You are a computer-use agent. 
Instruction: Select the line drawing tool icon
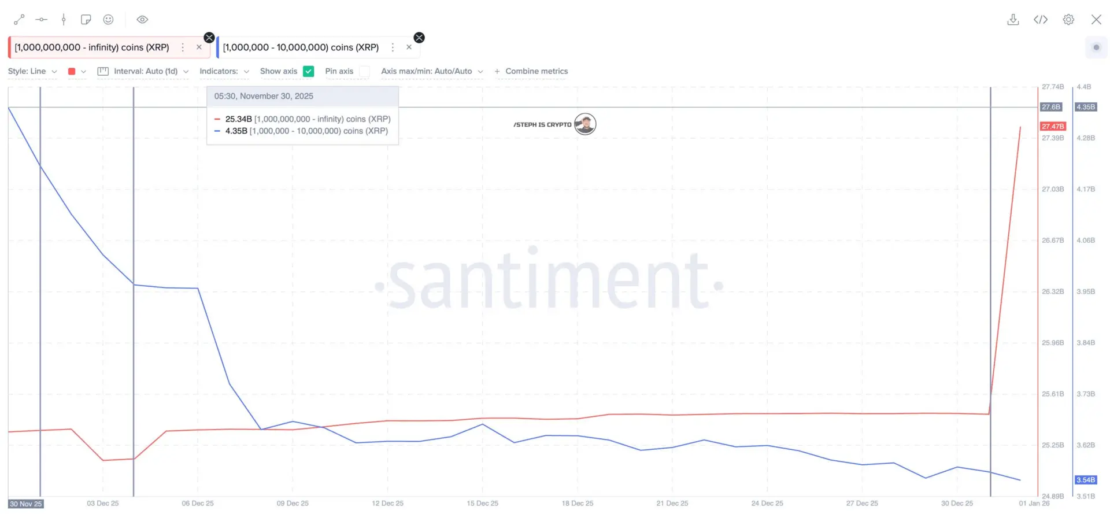(19, 20)
